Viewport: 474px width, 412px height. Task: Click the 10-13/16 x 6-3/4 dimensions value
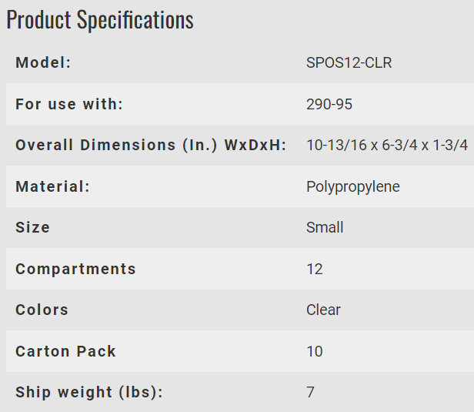(387, 146)
